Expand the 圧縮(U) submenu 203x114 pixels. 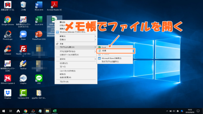76,40
